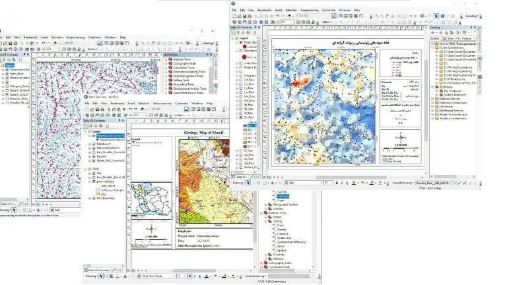Screen dimensions: 507x285
Task: Toggle W_Raw layer checkbox in right window
Action: point(241,113)
